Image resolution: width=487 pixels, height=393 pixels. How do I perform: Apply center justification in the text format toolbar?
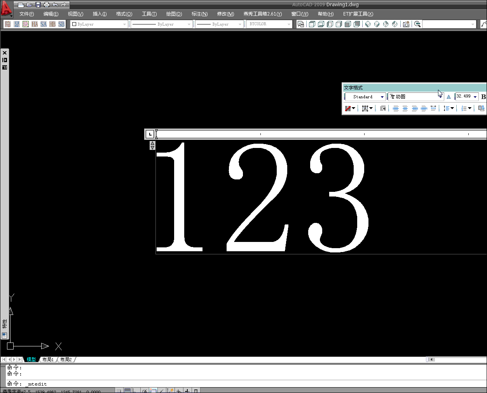coord(405,108)
